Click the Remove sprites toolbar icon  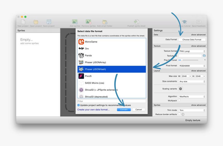click(x=88, y=22)
